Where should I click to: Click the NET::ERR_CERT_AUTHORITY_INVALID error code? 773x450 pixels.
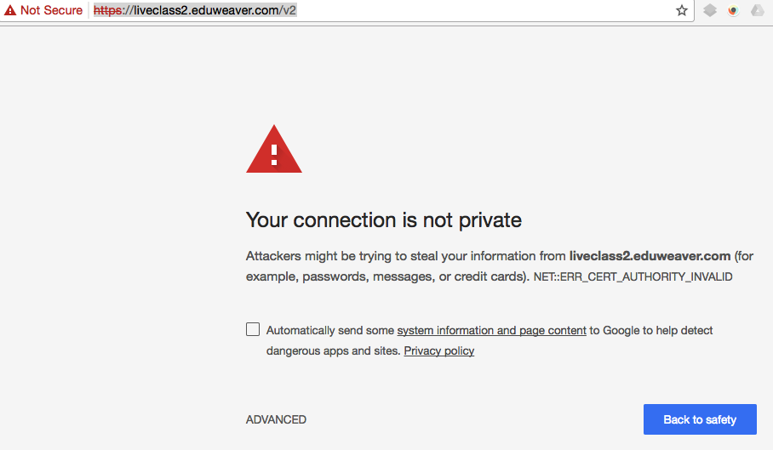pyautogui.click(x=633, y=276)
